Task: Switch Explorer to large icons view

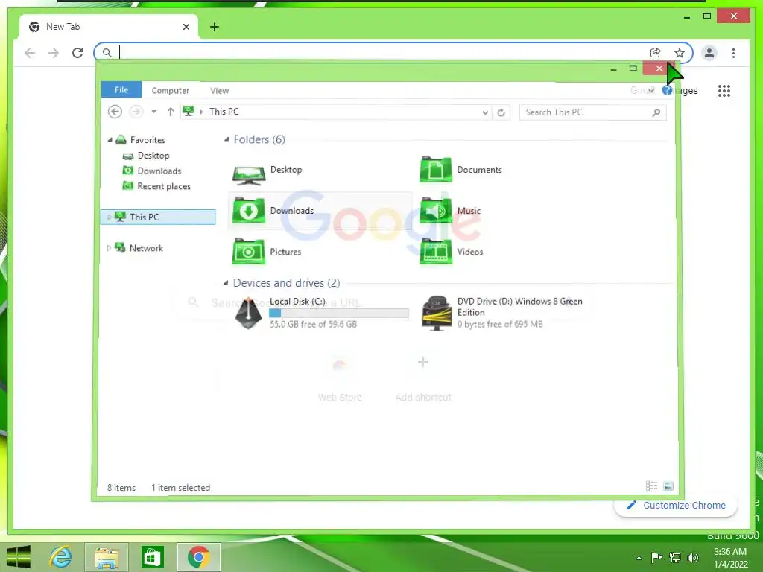Action: coord(668,486)
